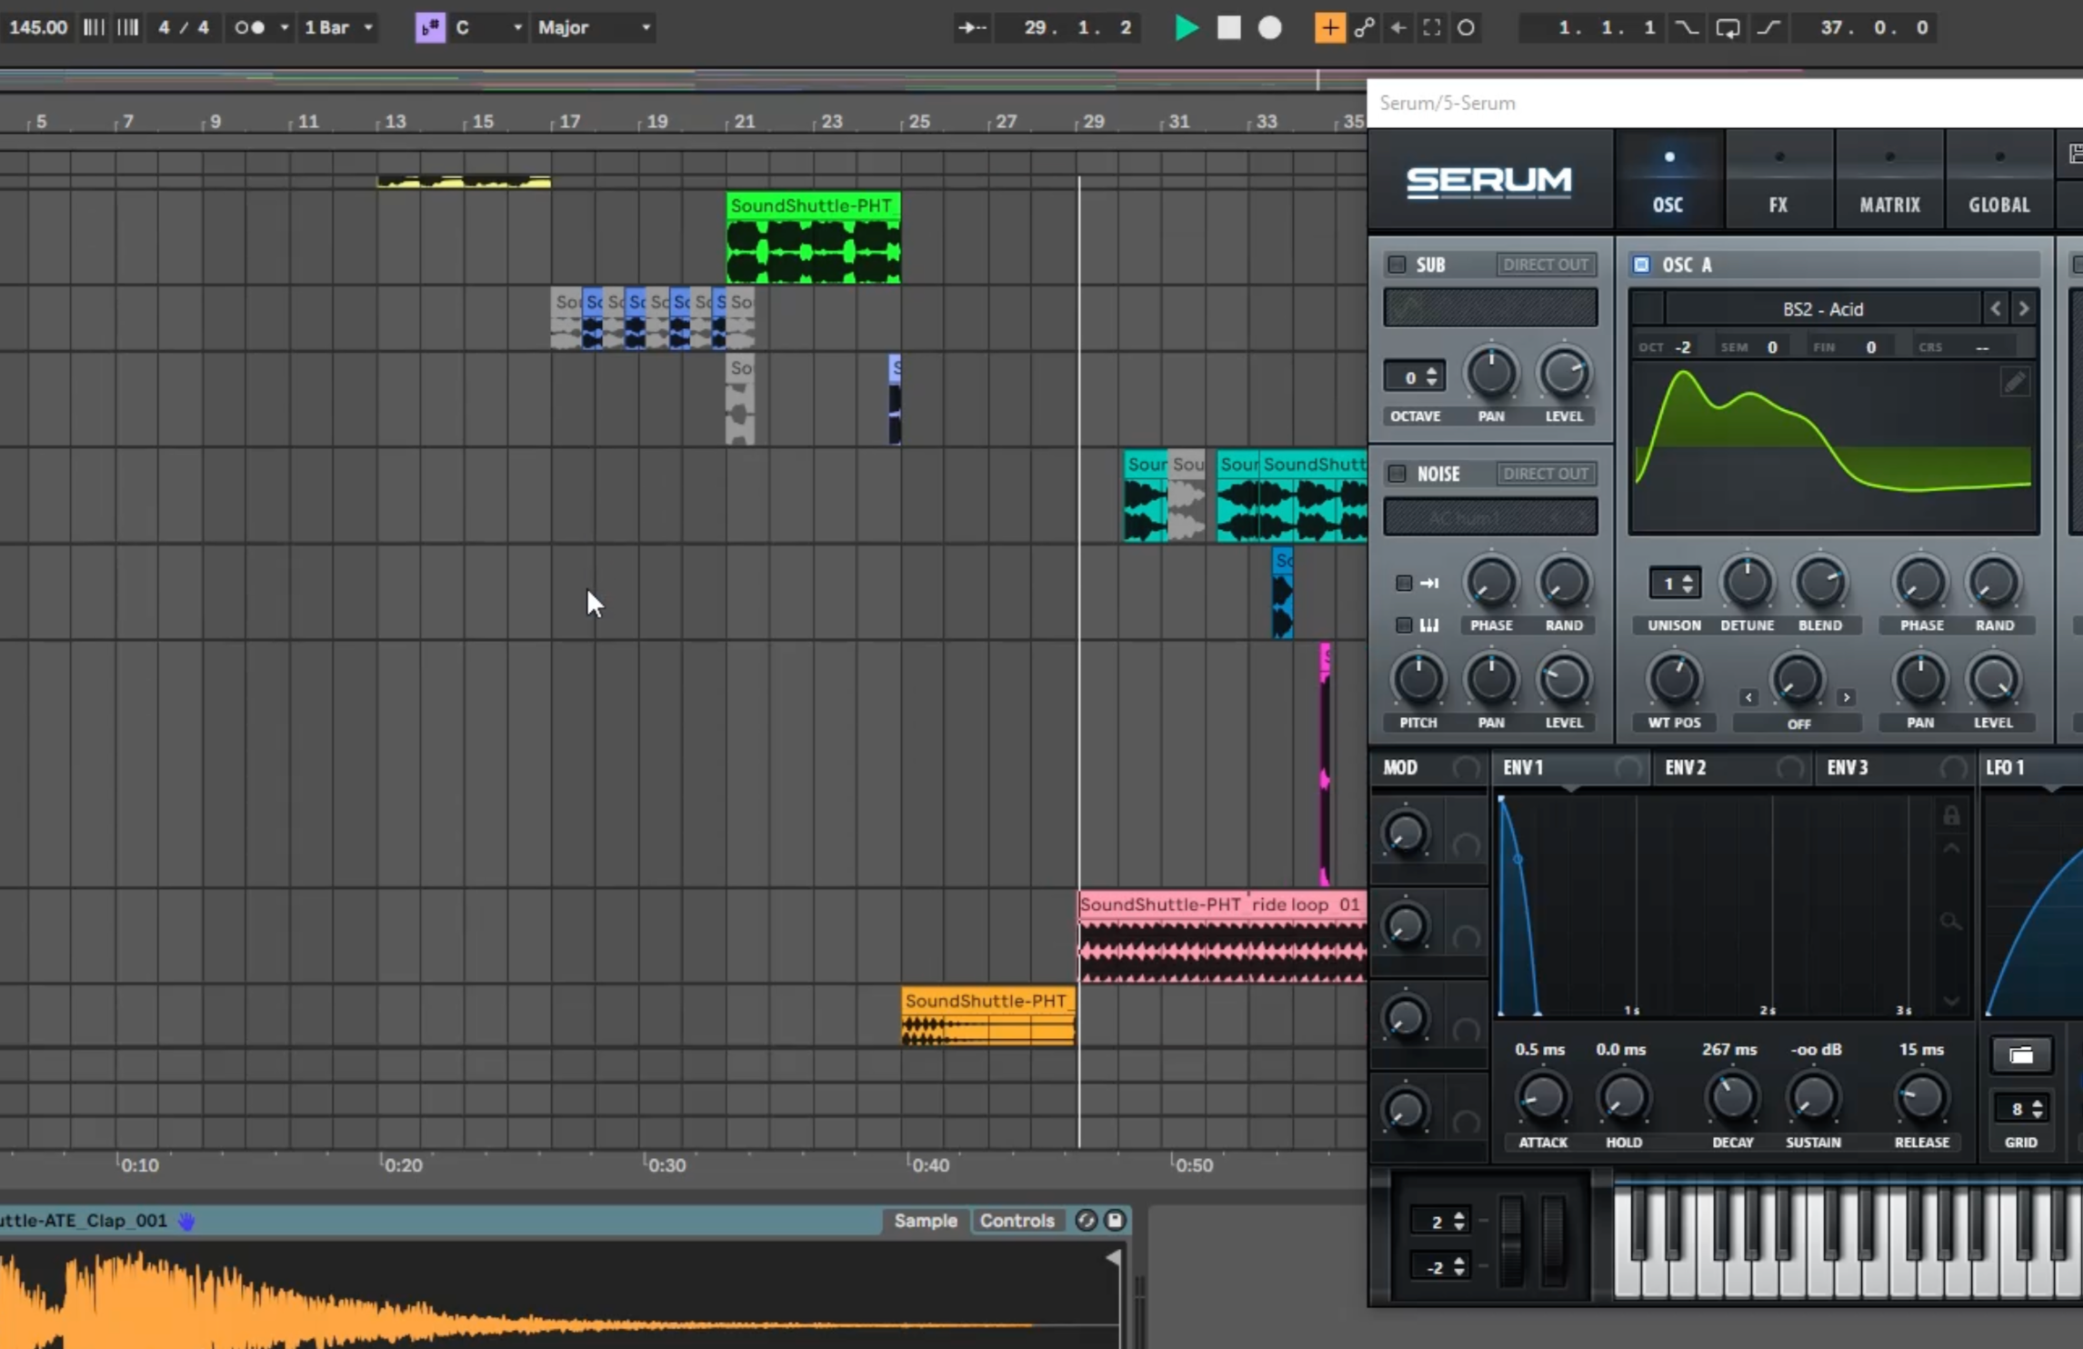Open the 1 Bar quantization dropdown
Image resolution: width=2083 pixels, height=1349 pixels.
point(339,27)
